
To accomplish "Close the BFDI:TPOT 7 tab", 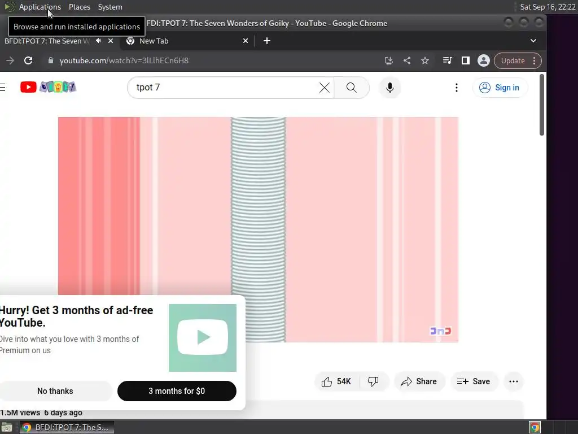I will [111, 41].
